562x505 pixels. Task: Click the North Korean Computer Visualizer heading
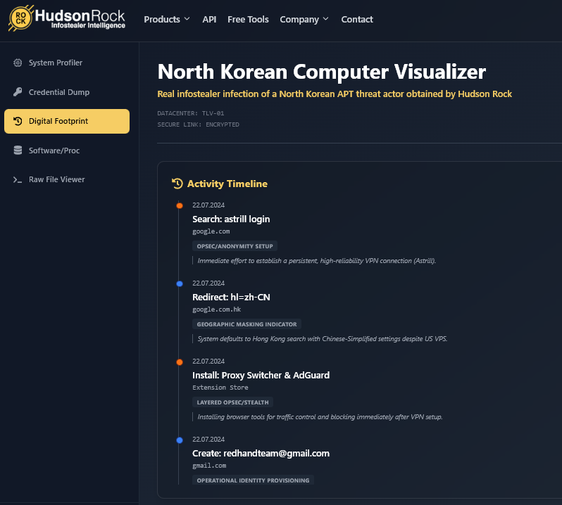(322, 72)
